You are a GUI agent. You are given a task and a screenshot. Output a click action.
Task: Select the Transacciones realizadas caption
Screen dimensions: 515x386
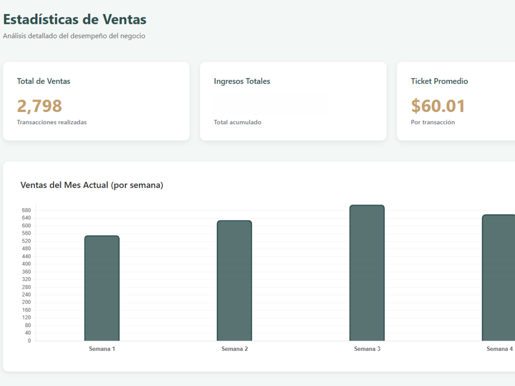coord(51,122)
